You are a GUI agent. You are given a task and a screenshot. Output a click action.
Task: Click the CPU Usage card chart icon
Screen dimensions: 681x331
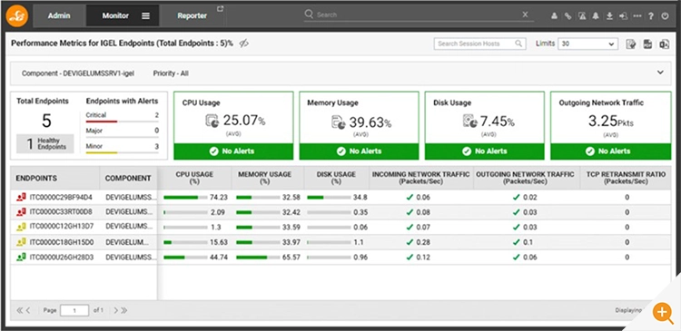click(x=212, y=121)
